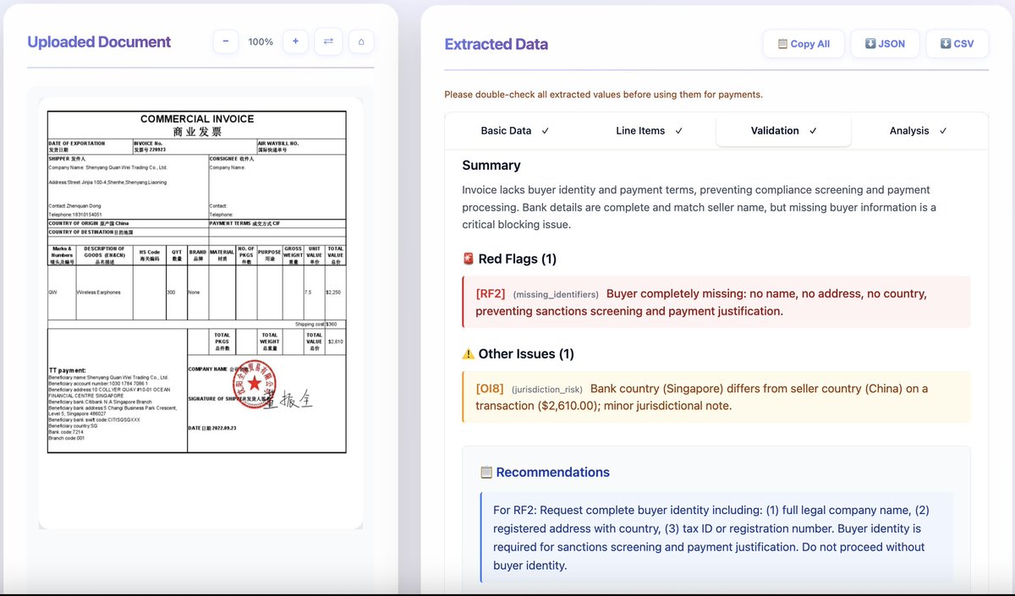Zoom out with the minus button
The height and width of the screenshot is (596, 1015).
[x=226, y=41]
